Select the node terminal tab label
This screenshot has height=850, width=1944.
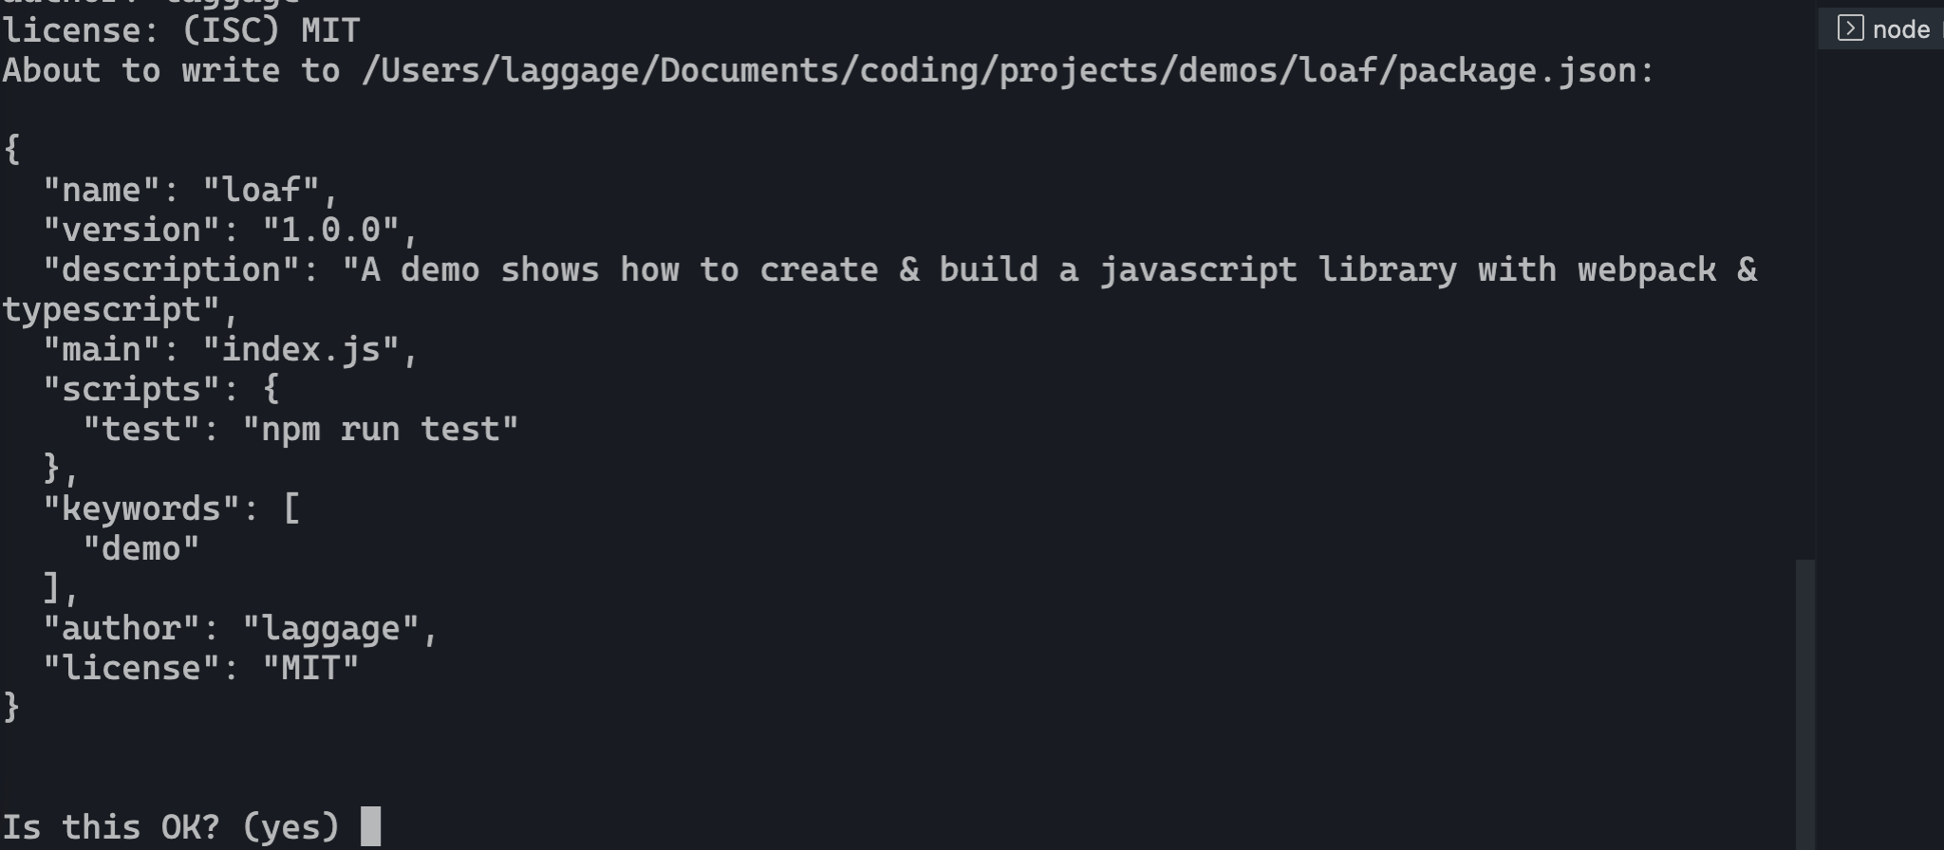(x=1900, y=29)
